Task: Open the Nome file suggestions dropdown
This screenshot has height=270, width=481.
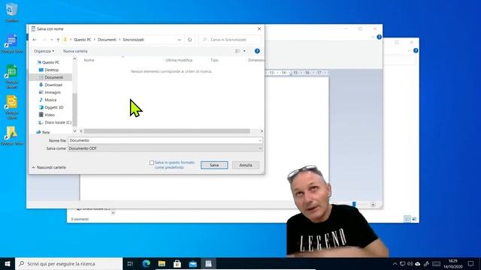Action: [260, 140]
